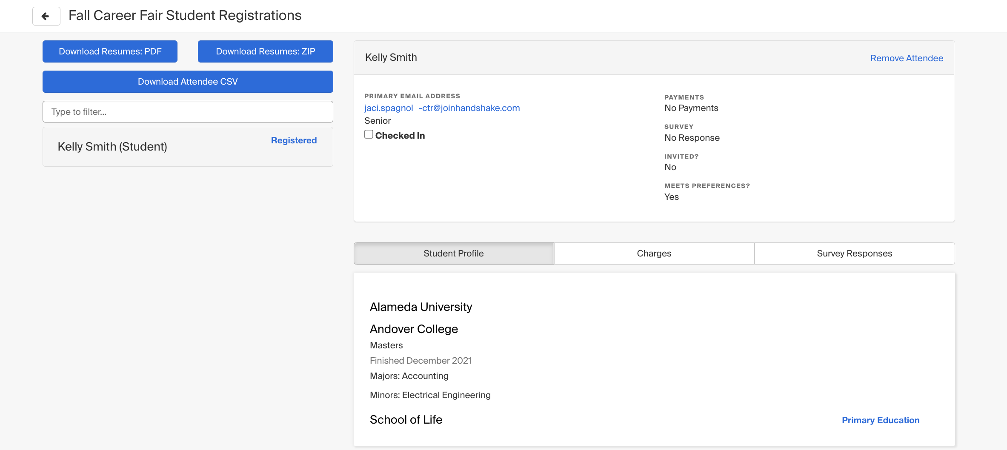Click the Primary Education label
Image resolution: width=1007 pixels, height=450 pixels.
pos(881,420)
